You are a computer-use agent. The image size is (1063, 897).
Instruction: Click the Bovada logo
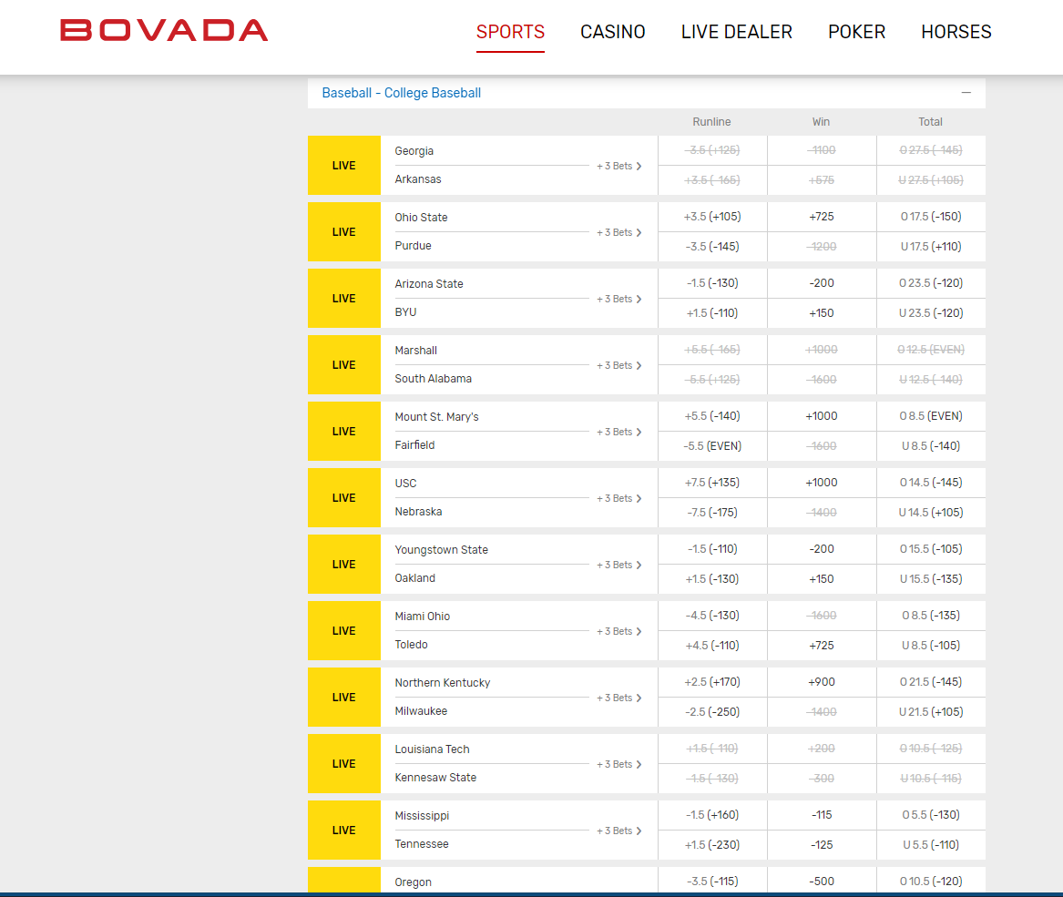pyautogui.click(x=164, y=31)
